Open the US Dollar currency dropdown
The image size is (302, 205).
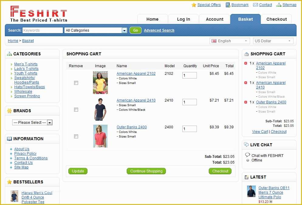pos(273,41)
